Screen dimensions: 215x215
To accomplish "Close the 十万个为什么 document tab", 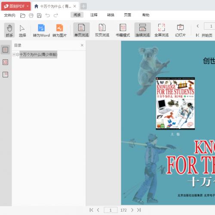I will tap(75, 6).
